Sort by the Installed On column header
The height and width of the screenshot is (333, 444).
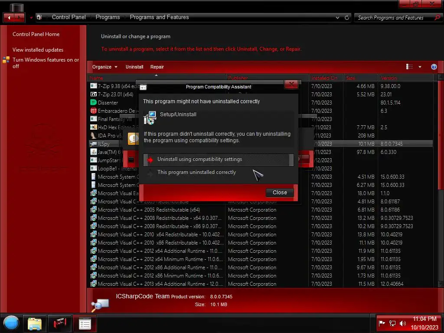(326, 78)
